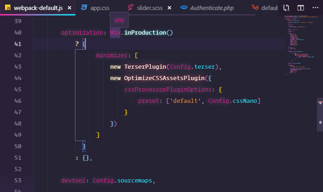Screen dimensions: 323x192
Task: Open the slider.scss tab
Action: [x=150, y=8]
